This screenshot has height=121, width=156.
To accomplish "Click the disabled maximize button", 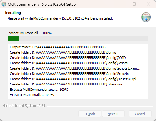I will 134,4.
